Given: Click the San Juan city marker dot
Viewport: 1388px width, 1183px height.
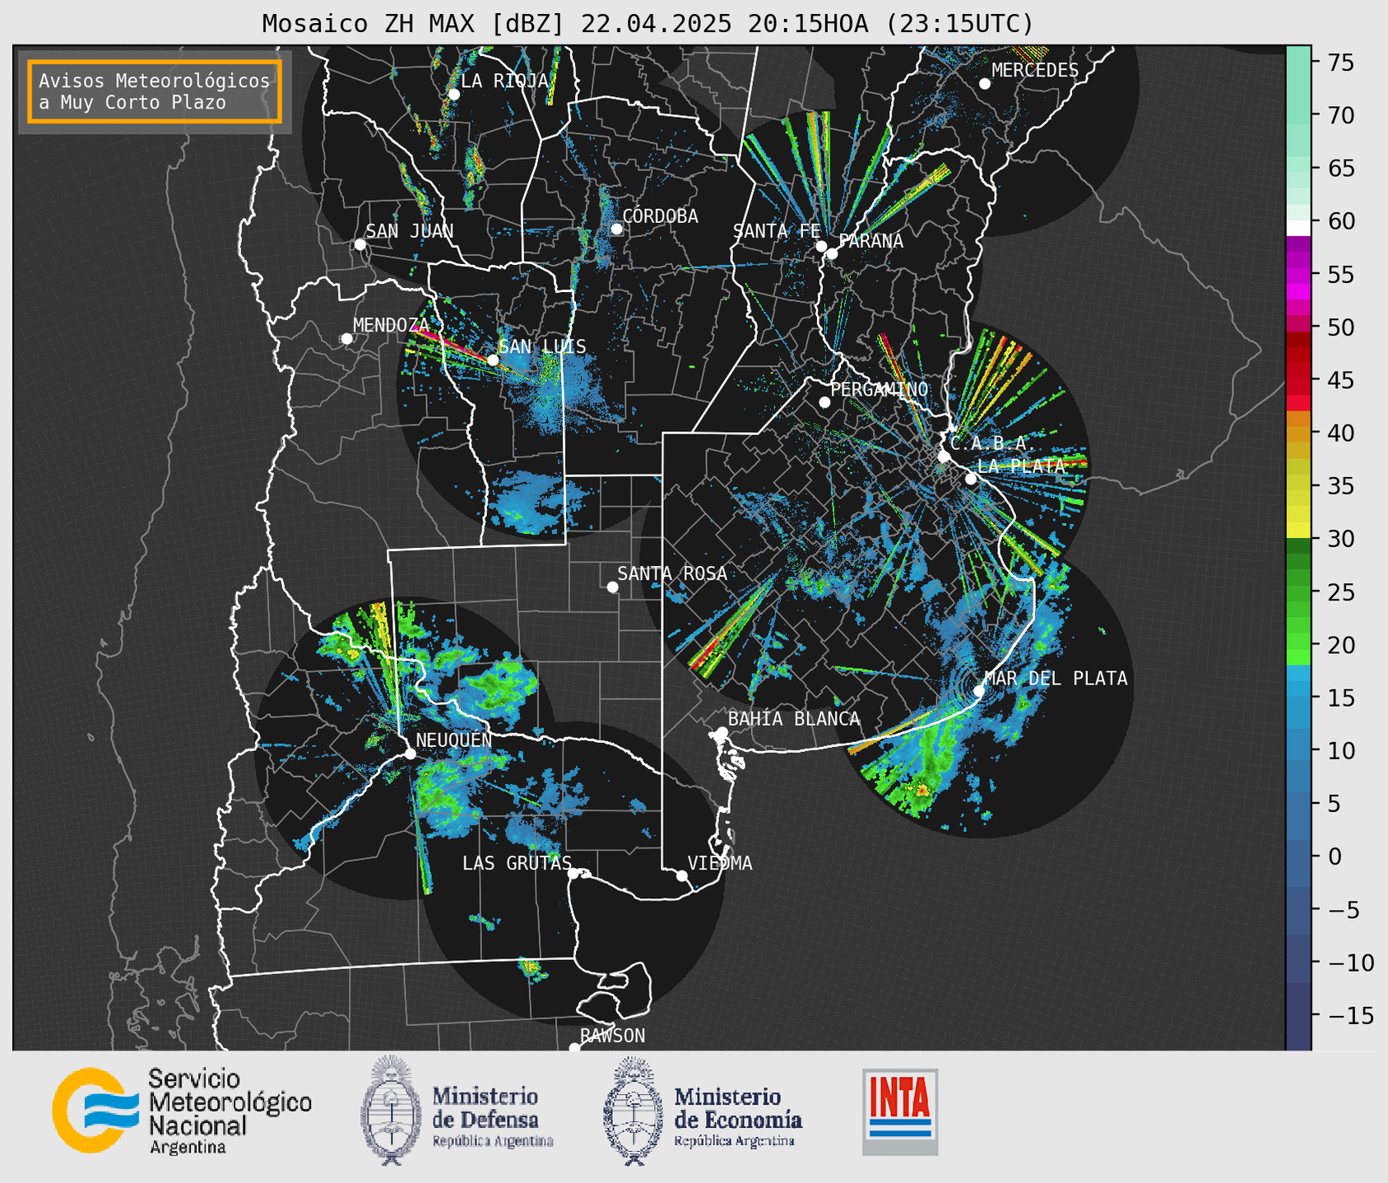Looking at the screenshot, I should click(x=360, y=244).
